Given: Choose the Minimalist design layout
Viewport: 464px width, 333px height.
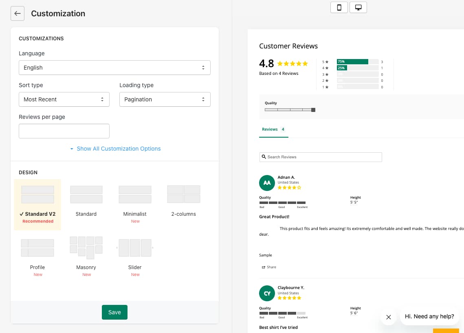Looking at the screenshot, I should tap(135, 204).
